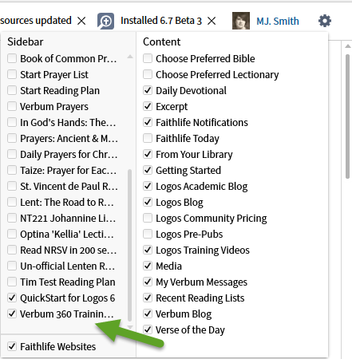This screenshot has width=352, height=359.
Task: Uncheck Logos Training Videos
Action: coord(148,250)
